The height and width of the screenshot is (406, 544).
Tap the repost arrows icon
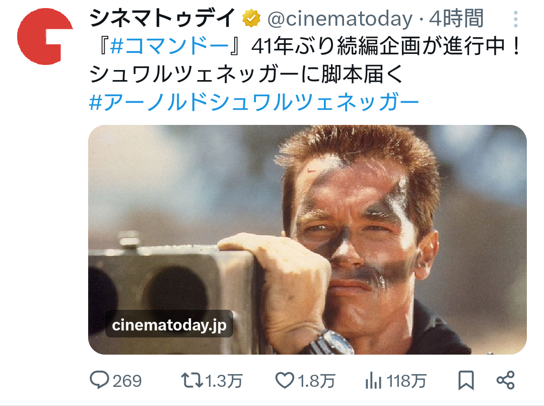[x=192, y=380]
